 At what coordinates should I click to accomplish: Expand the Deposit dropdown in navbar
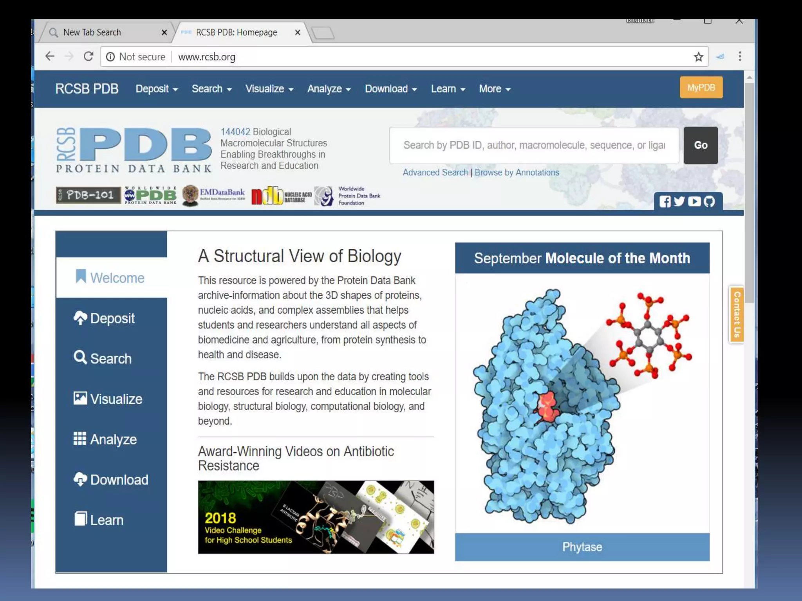pyautogui.click(x=156, y=89)
